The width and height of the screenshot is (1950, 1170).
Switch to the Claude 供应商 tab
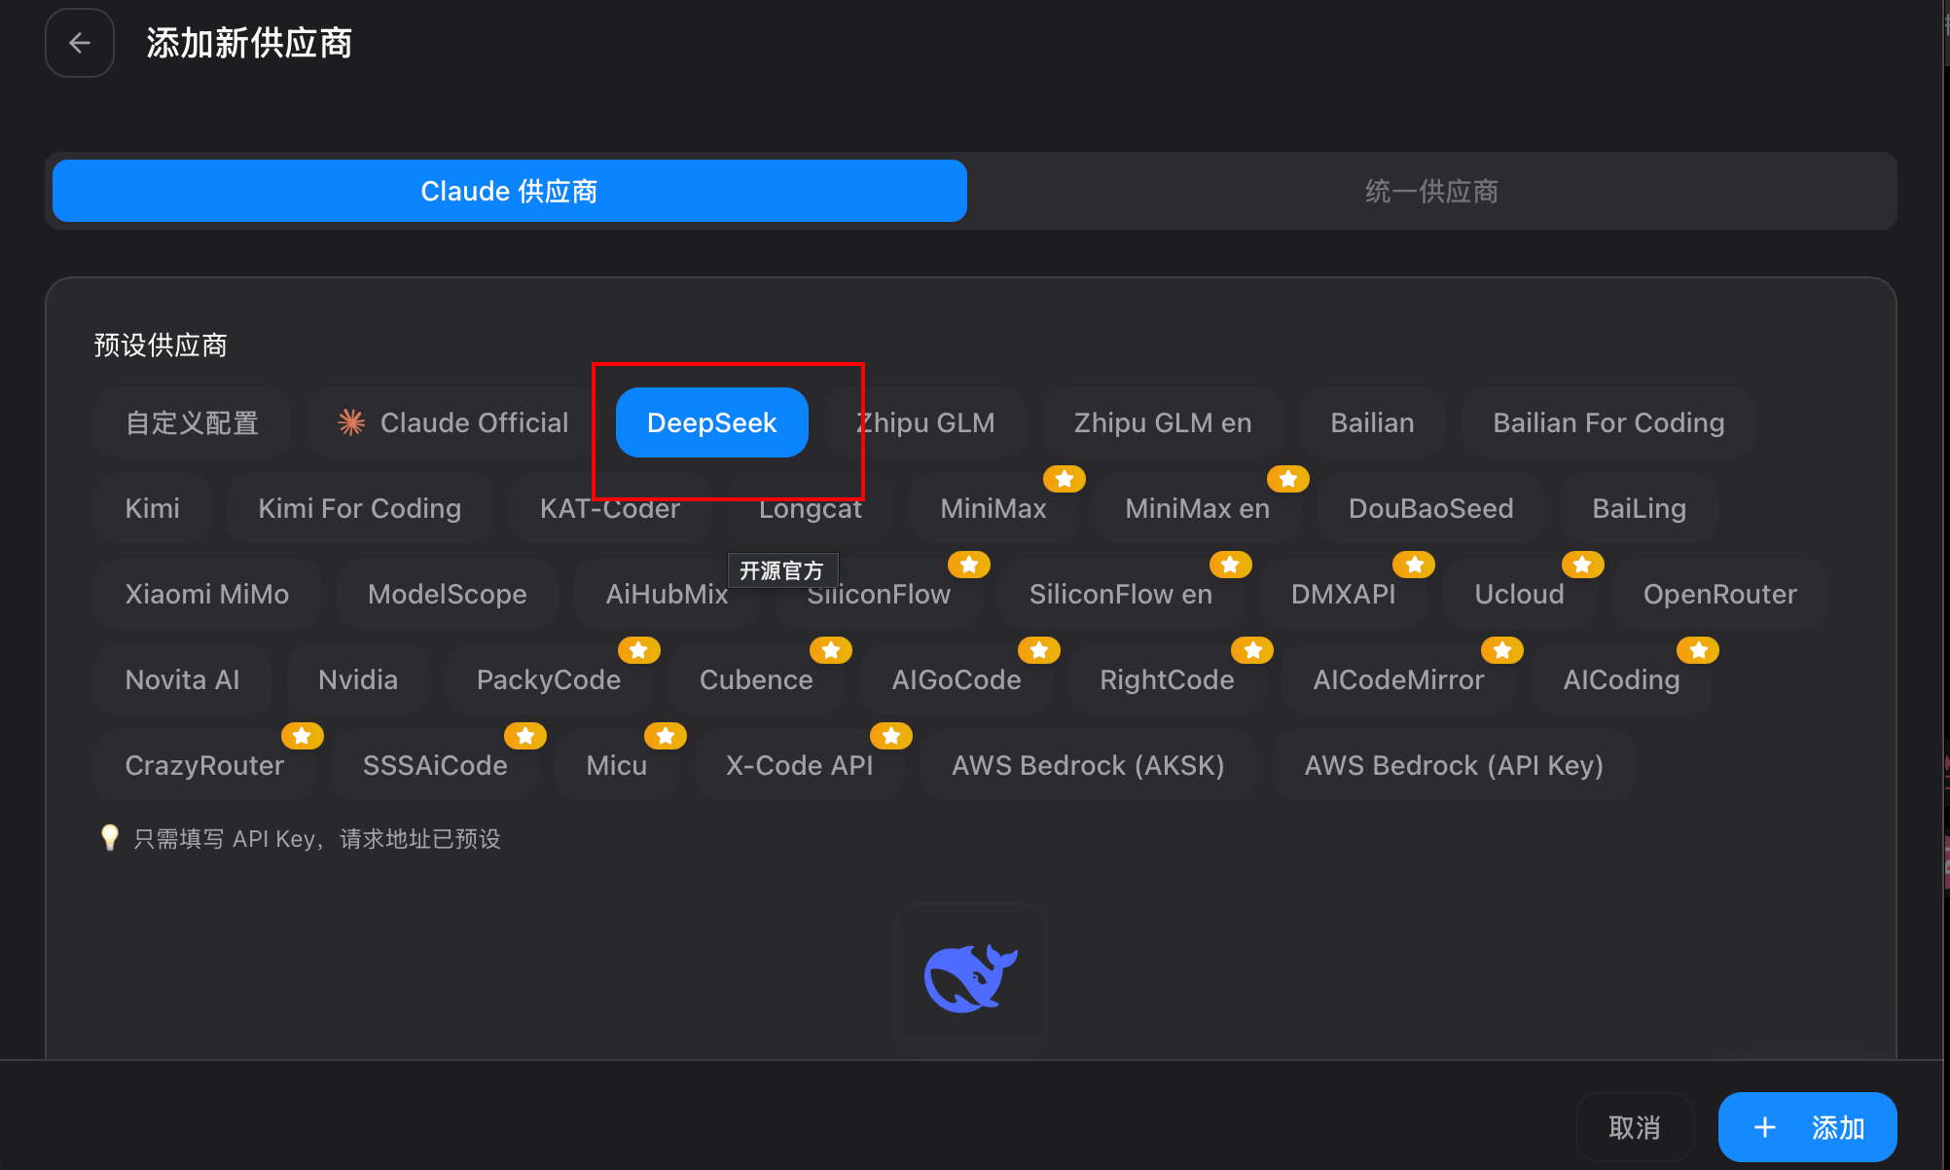point(509,191)
